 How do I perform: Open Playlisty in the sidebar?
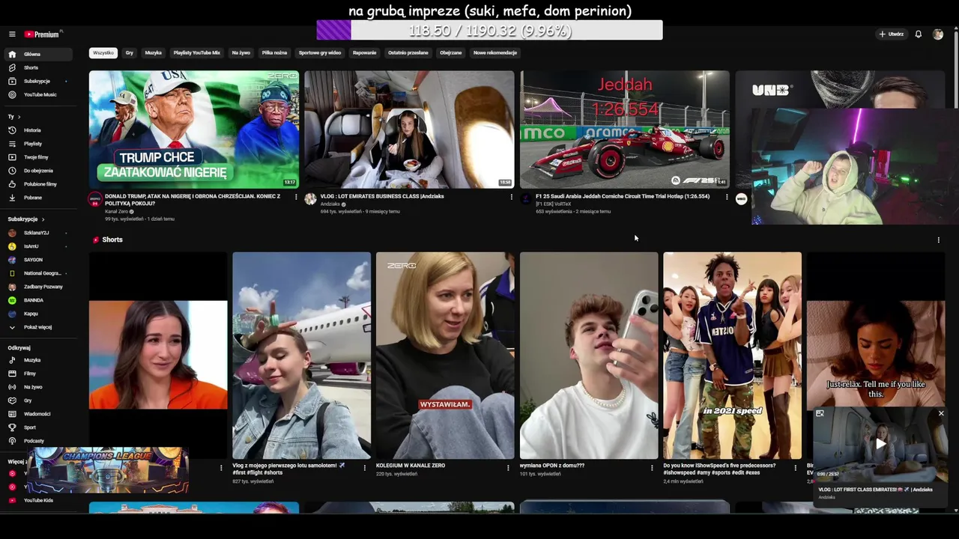point(40,144)
